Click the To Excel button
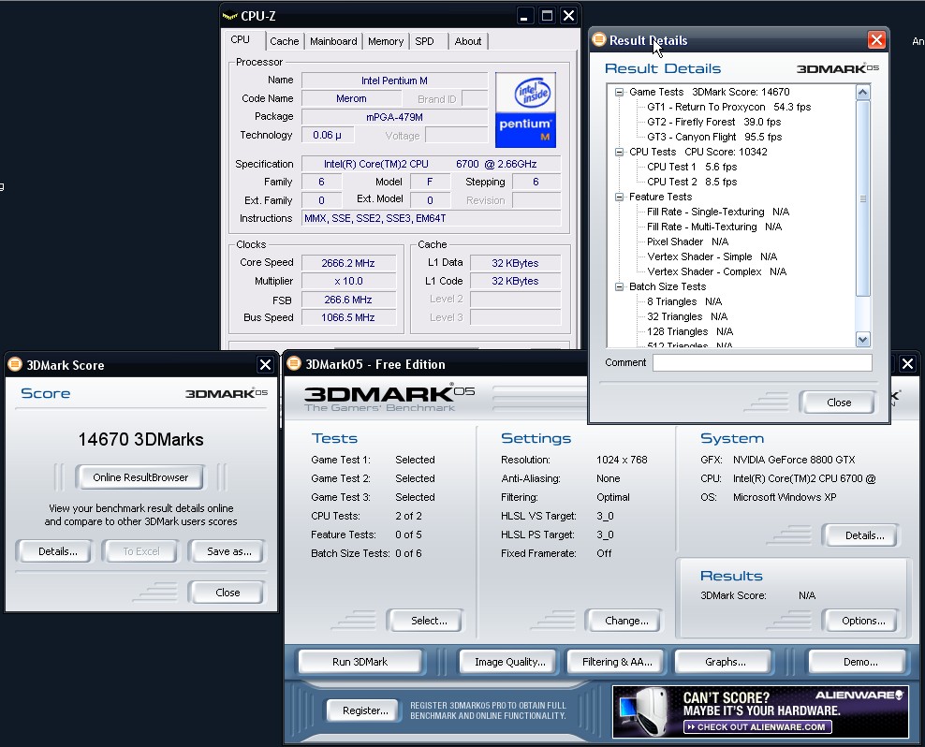The image size is (925, 747). (x=141, y=551)
